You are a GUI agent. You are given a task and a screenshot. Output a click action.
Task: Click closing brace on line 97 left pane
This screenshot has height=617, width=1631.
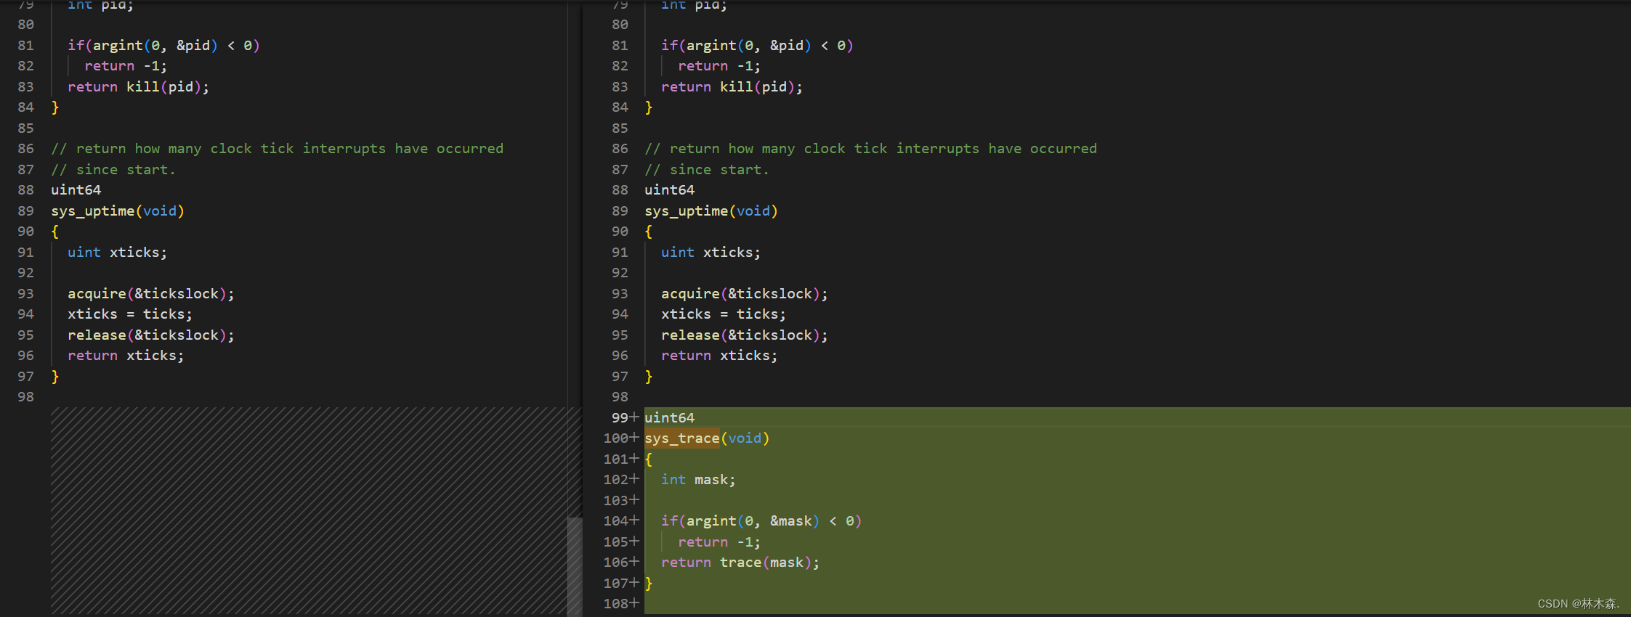(x=55, y=376)
